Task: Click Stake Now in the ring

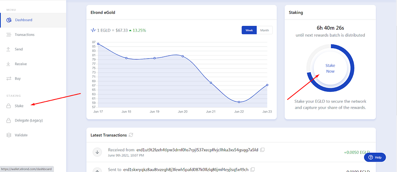Action: point(330,68)
